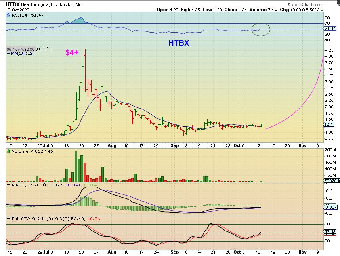340x256 pixels.
Task: Click the Sep date label under price chart
Action: [174, 146]
